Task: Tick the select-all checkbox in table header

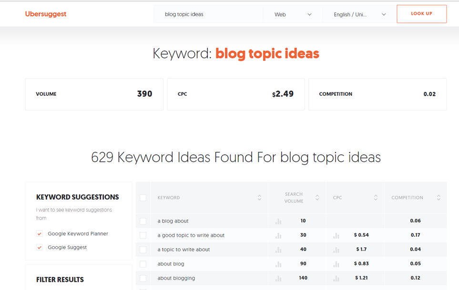Action: pyautogui.click(x=143, y=198)
